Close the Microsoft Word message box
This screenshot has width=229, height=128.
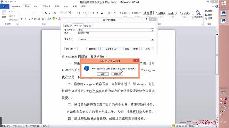tap(136, 60)
